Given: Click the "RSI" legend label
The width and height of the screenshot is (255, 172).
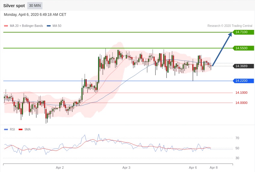Looking at the screenshot, I should tap(12, 129).
